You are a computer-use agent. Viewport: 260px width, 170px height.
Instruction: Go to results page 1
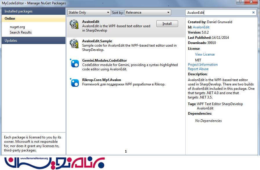pyautogui.click(x=126, y=151)
